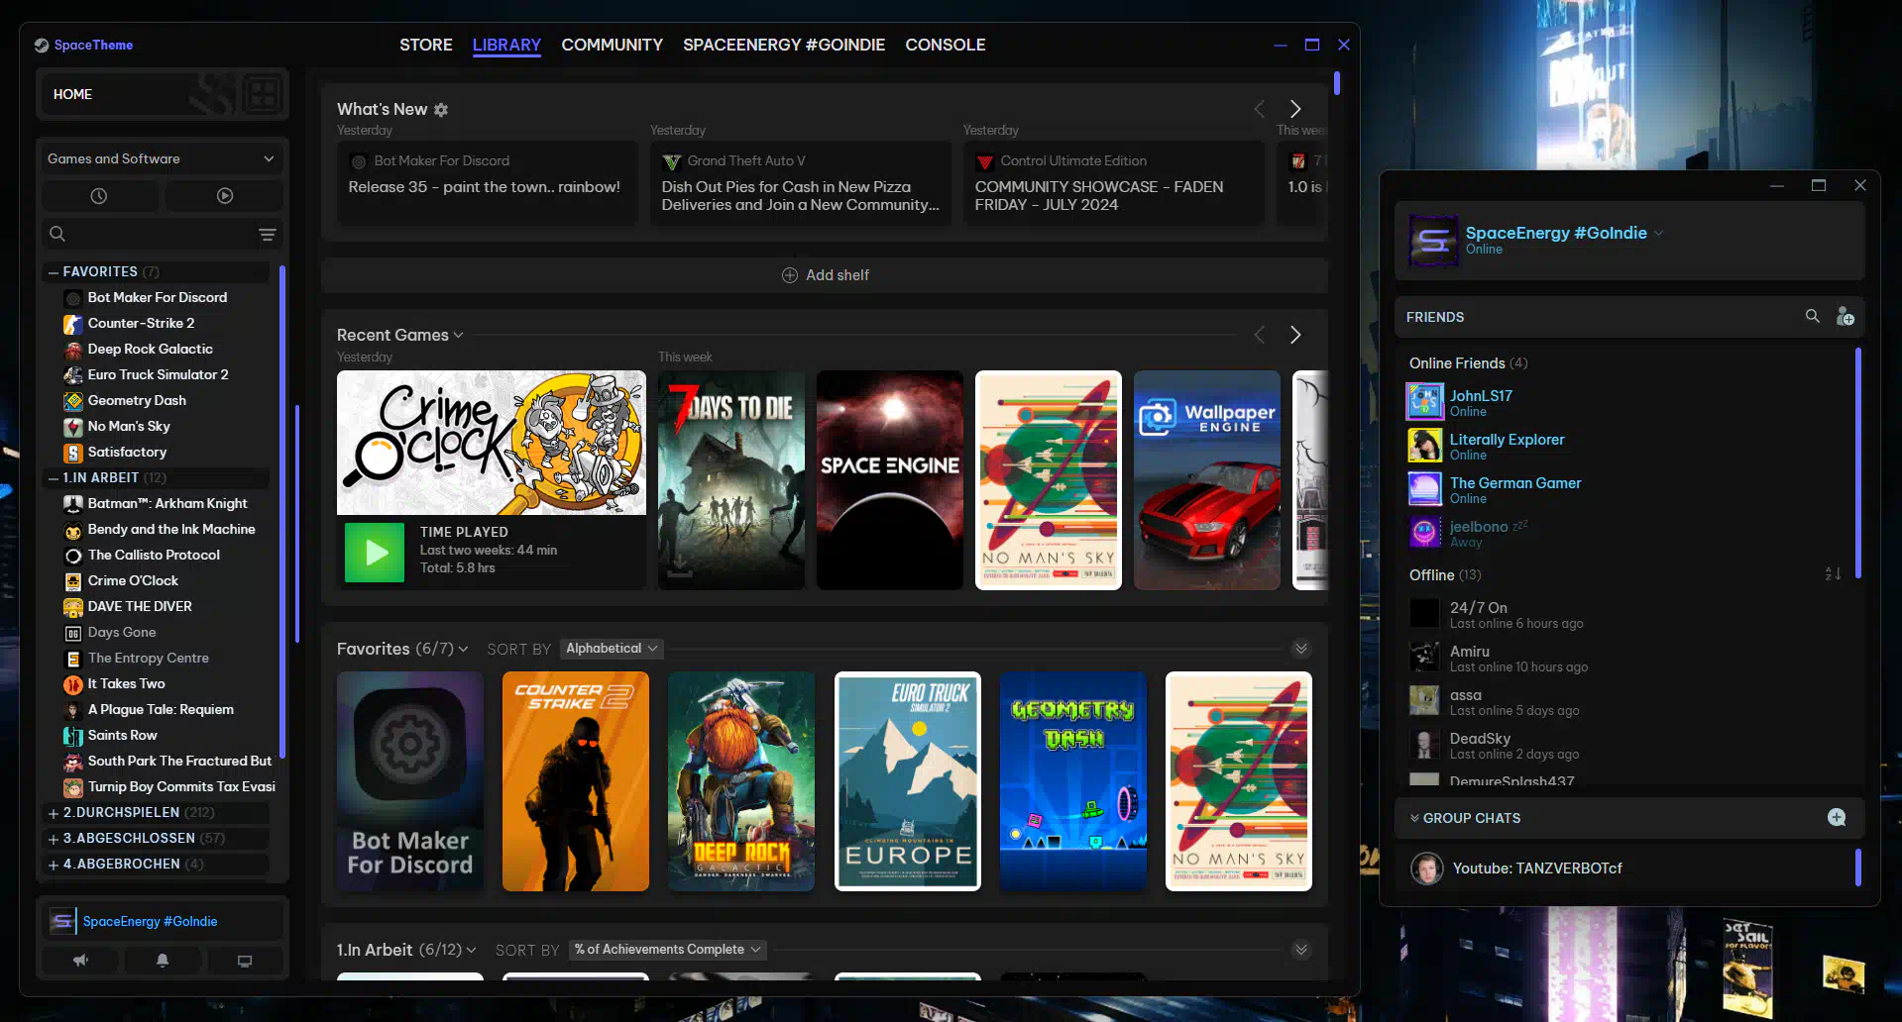Collapse the Favorites shelf

tap(1301, 649)
